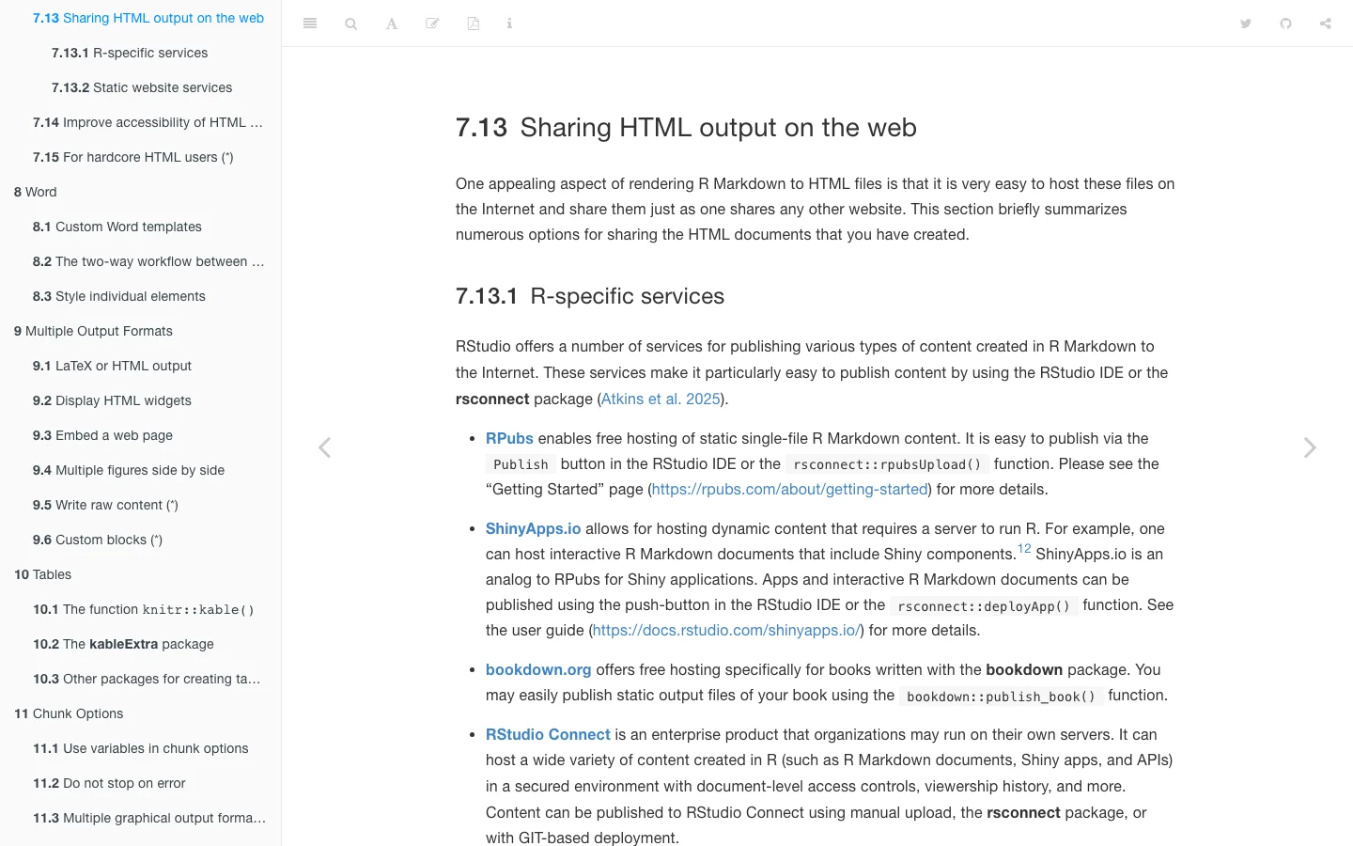The height and width of the screenshot is (846, 1353).
Task: Open the search tool in toolbar
Action: [350, 23]
